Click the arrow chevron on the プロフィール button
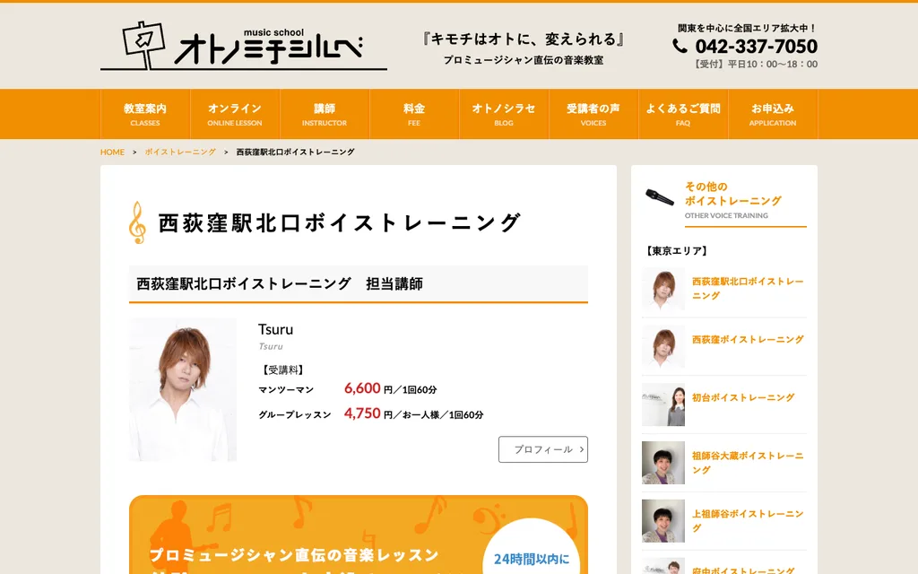 click(581, 449)
